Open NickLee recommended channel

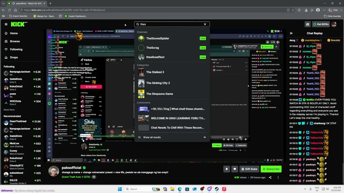click(x=22, y=145)
